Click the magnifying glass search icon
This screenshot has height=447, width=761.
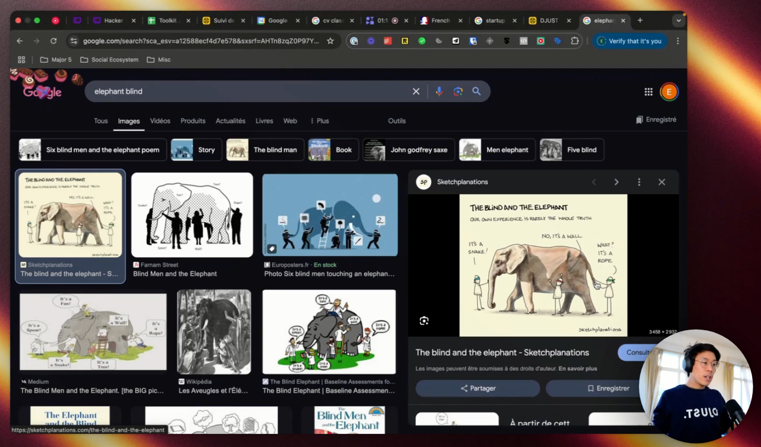point(476,91)
